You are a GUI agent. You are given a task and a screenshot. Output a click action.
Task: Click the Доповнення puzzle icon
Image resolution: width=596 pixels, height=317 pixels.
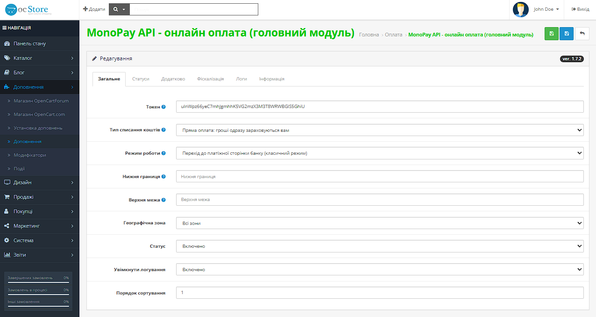[7, 87]
